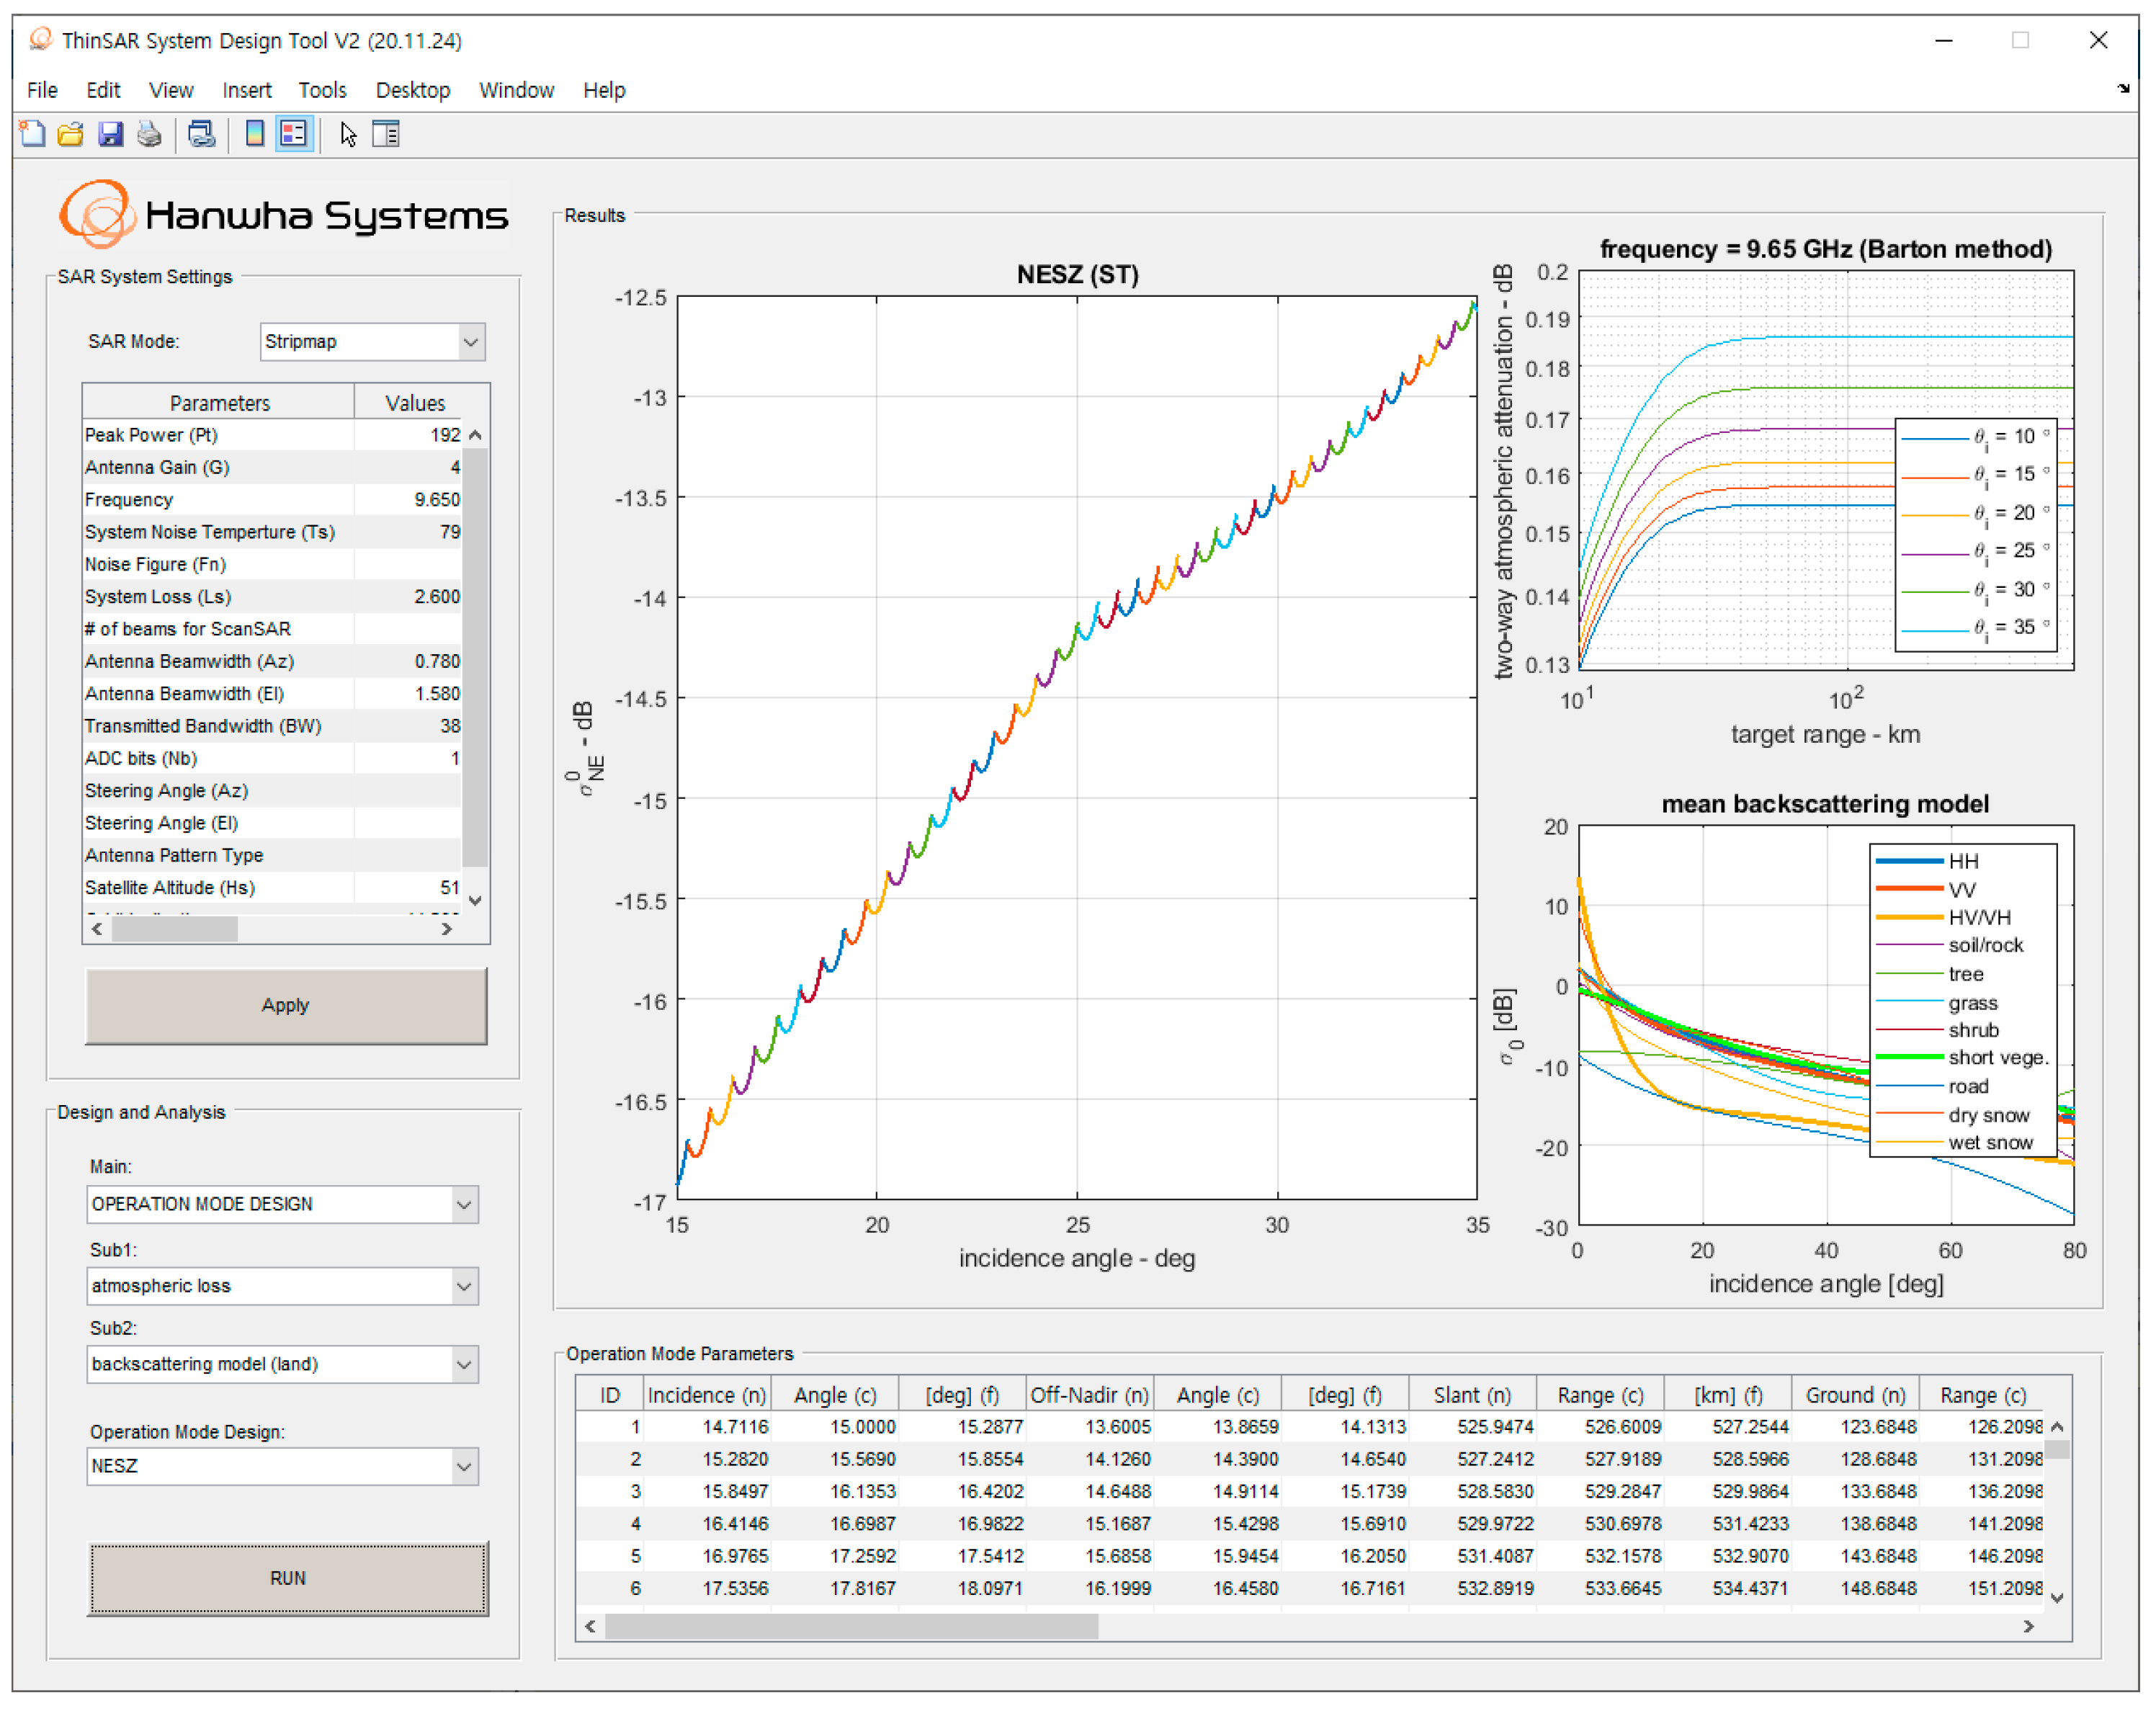Click the Link Plot icon
The image size is (2156, 1716).
tap(201, 134)
